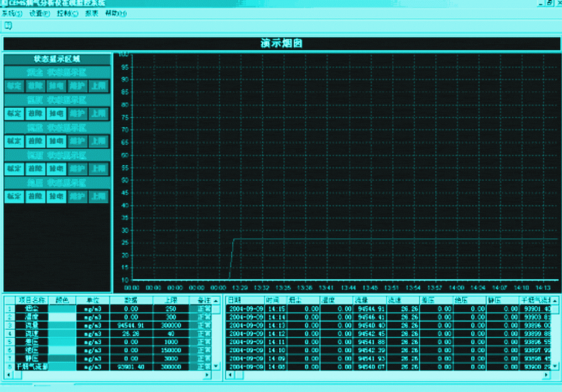Viewport: 562px width, 392px height.
Task: Click 上限 in the 温度 status row
Action: 98,113
